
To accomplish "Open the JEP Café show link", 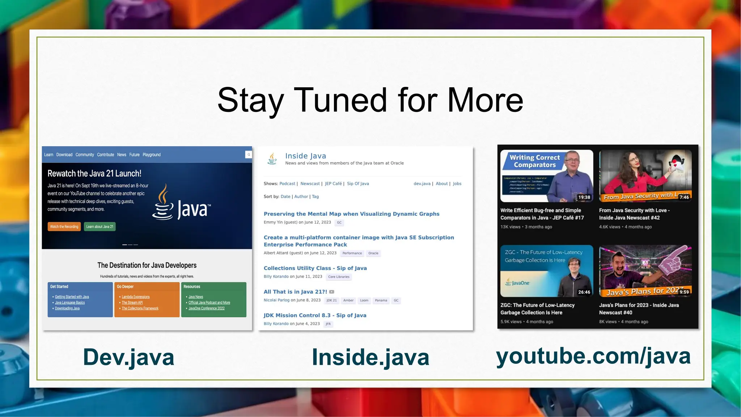I will [x=333, y=184].
